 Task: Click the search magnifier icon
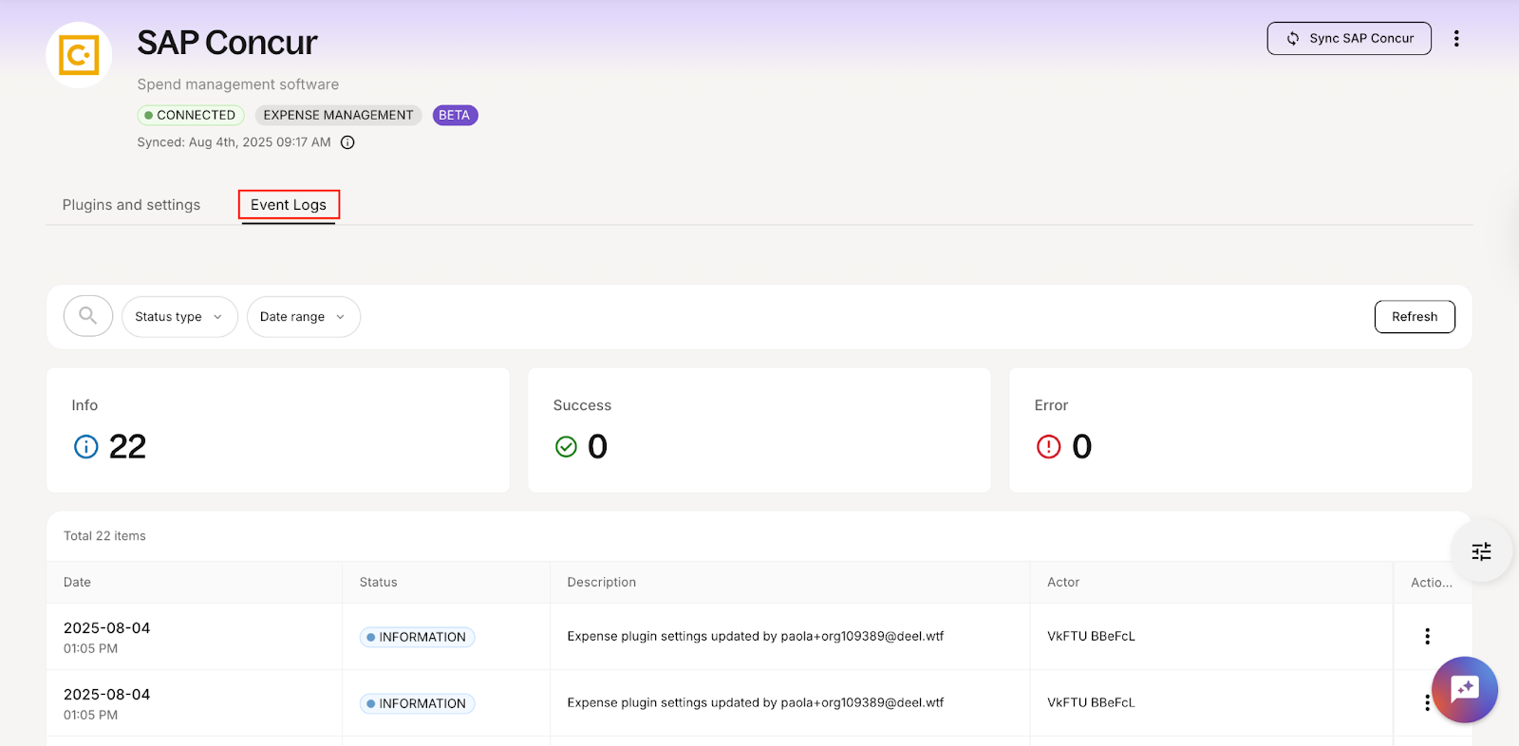point(88,316)
